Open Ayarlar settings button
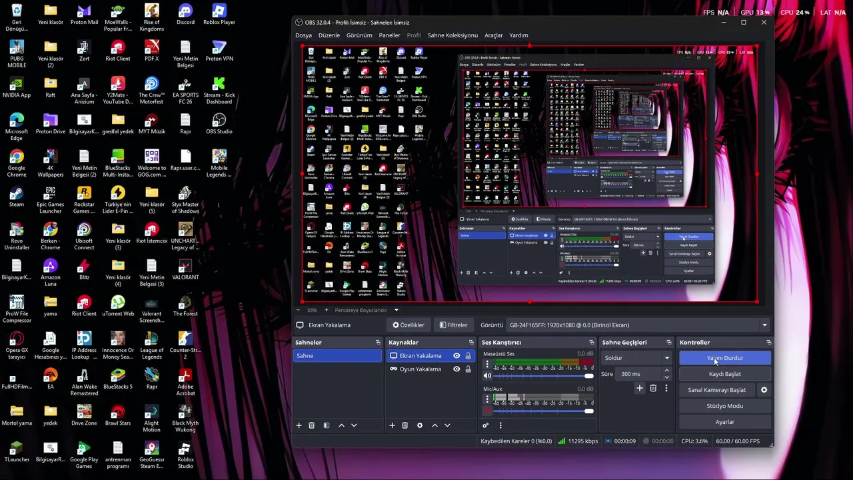 coord(724,422)
